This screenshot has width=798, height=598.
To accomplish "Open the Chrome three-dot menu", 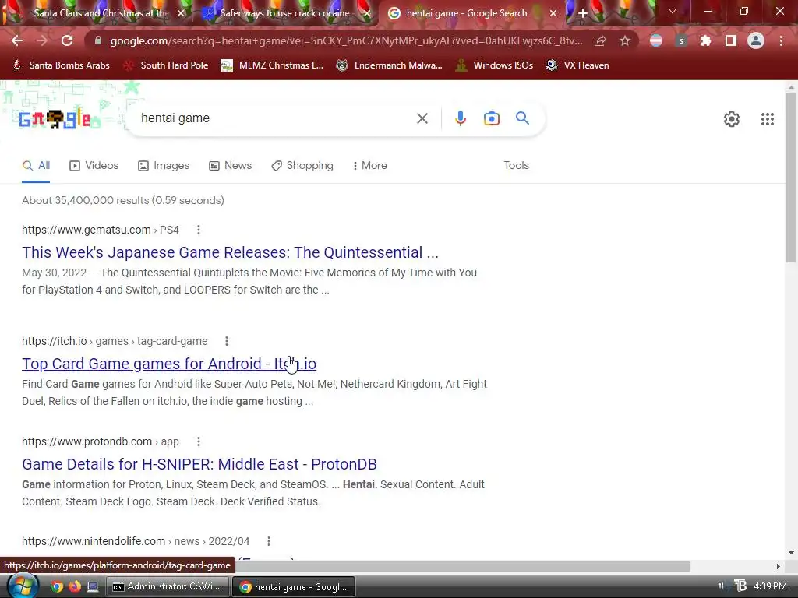I will [781, 40].
